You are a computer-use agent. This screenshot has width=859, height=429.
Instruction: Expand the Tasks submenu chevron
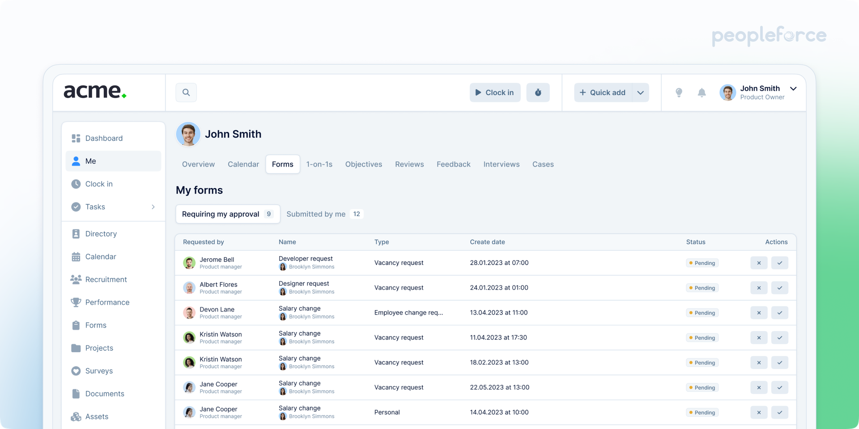(x=153, y=207)
